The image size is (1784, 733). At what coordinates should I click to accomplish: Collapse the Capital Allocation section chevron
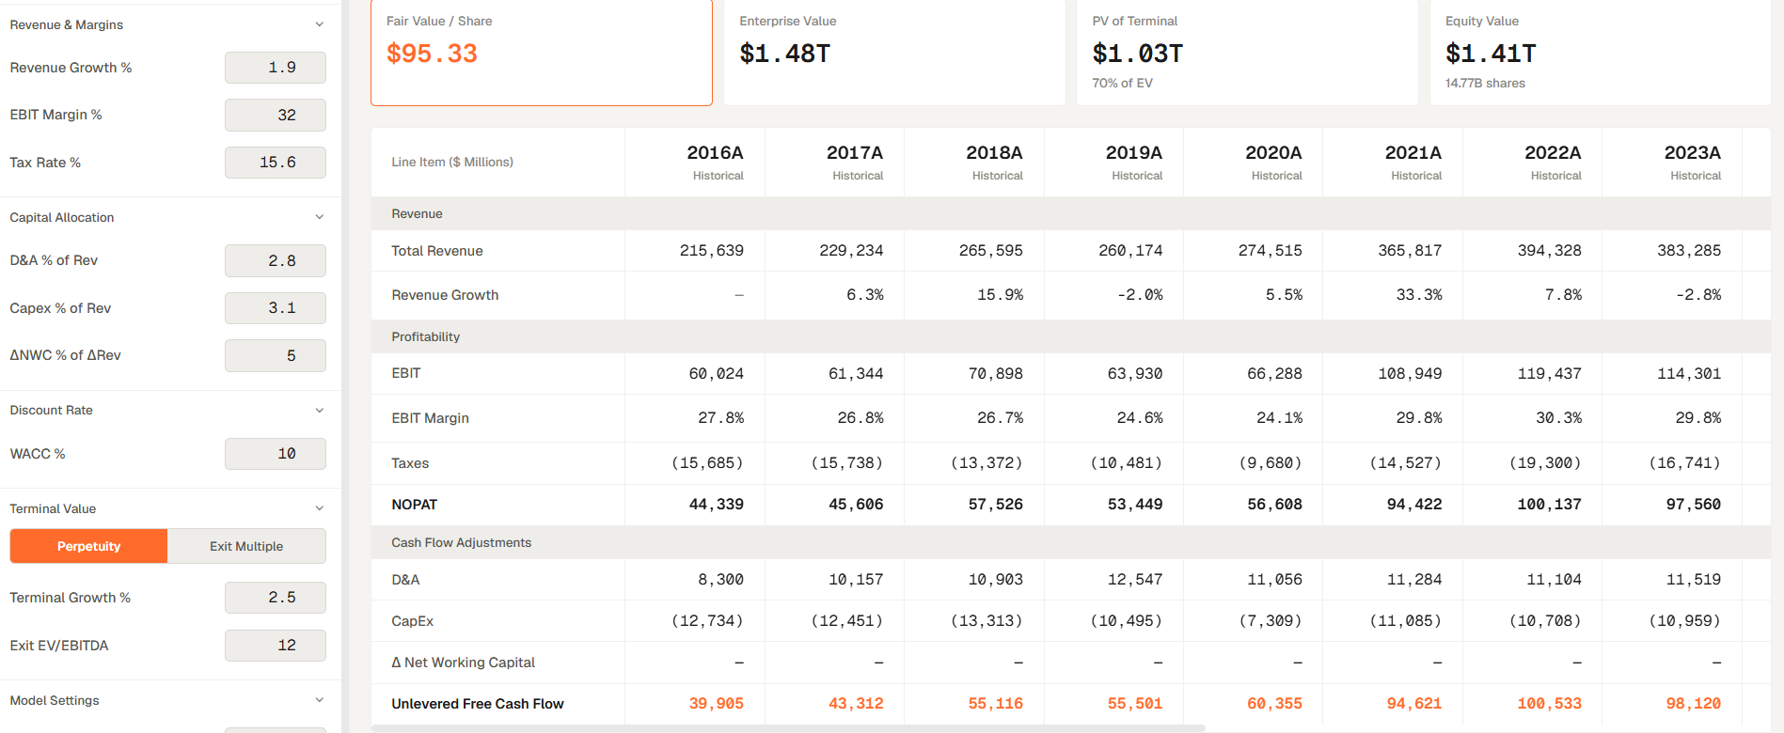click(x=320, y=217)
